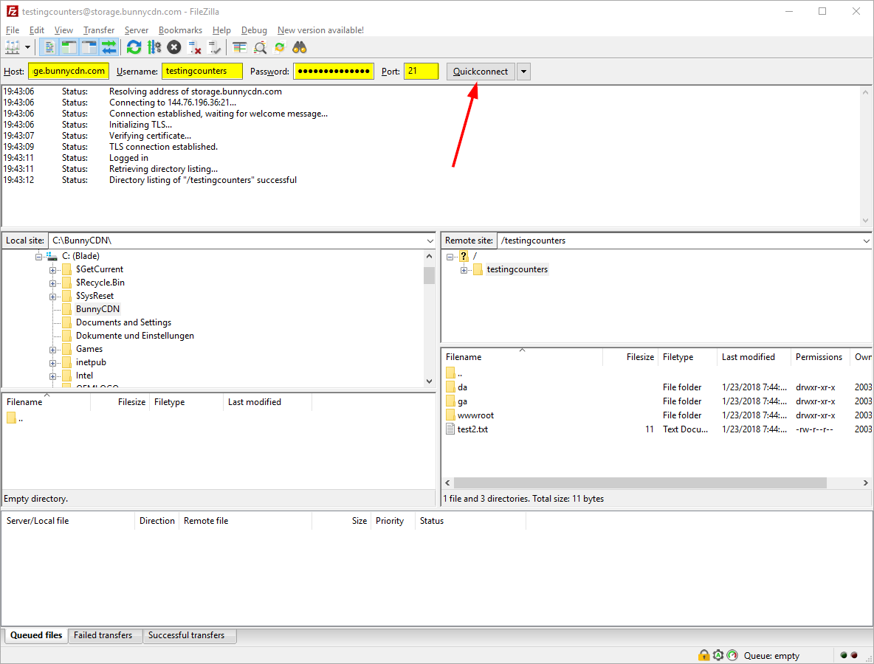Select BunnyCDN folder in local tree

point(97,309)
